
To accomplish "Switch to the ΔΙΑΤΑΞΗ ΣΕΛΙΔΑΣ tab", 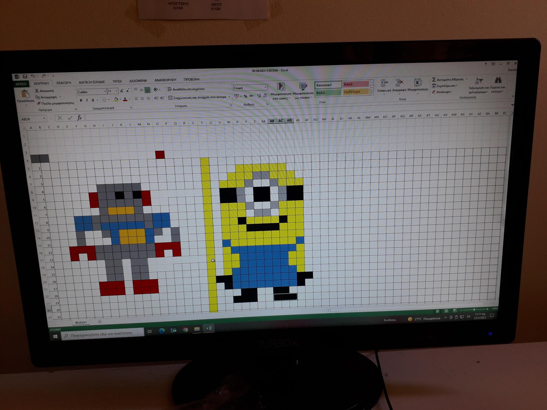I will coord(92,82).
